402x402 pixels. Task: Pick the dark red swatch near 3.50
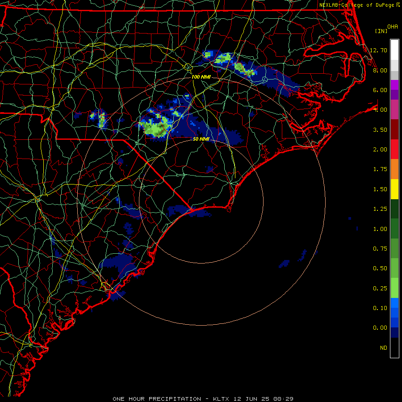[394, 130]
